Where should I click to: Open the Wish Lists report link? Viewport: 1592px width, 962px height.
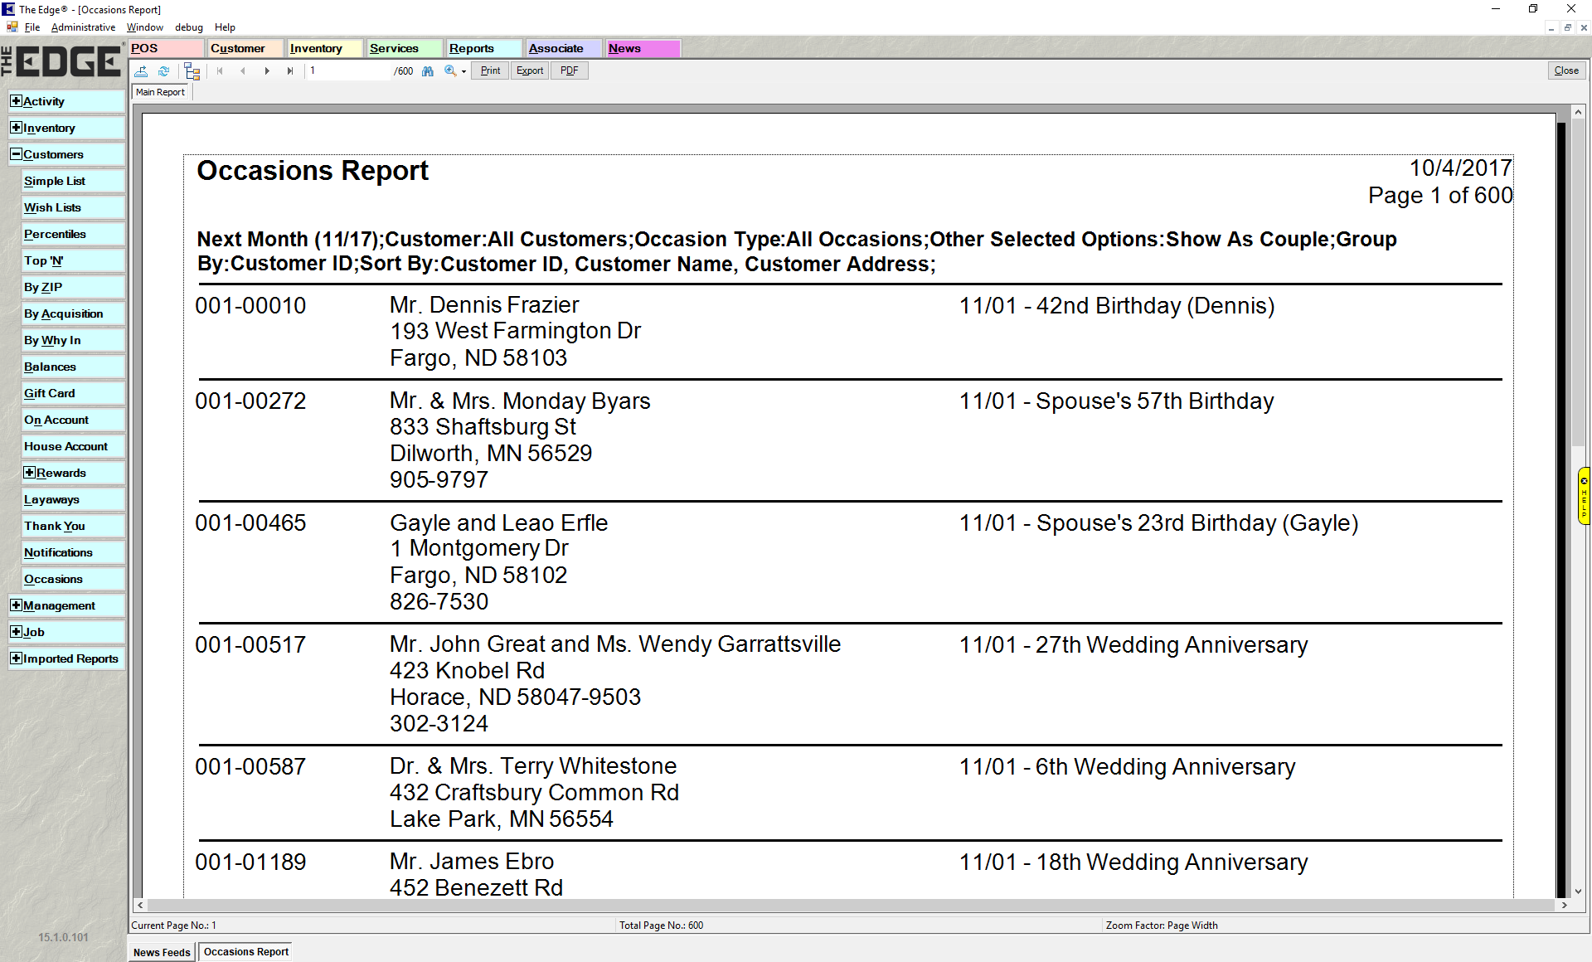[x=52, y=207]
